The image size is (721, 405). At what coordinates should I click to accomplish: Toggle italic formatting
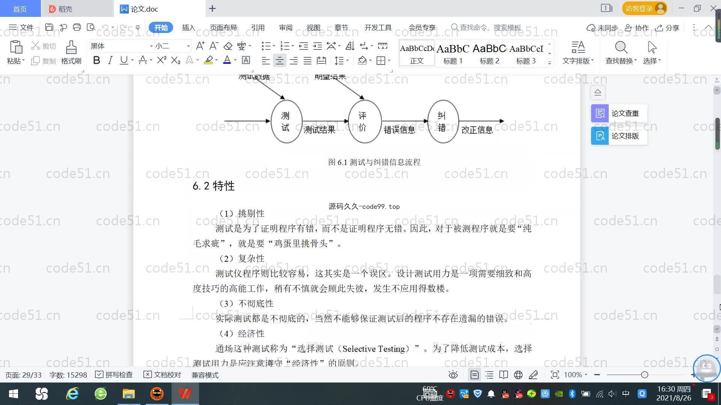110,60
